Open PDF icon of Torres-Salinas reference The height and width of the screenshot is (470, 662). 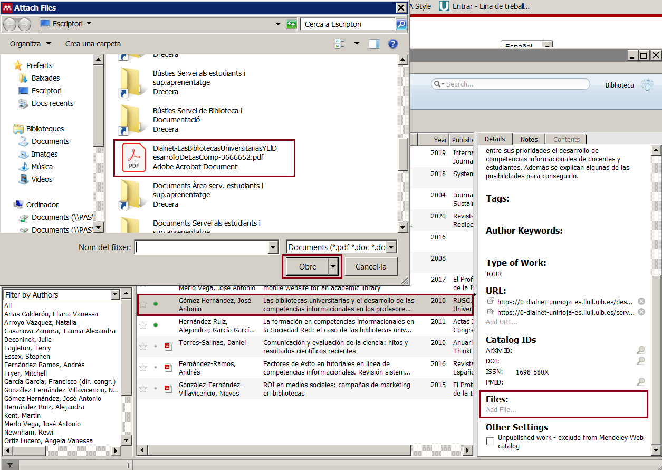pyautogui.click(x=168, y=347)
